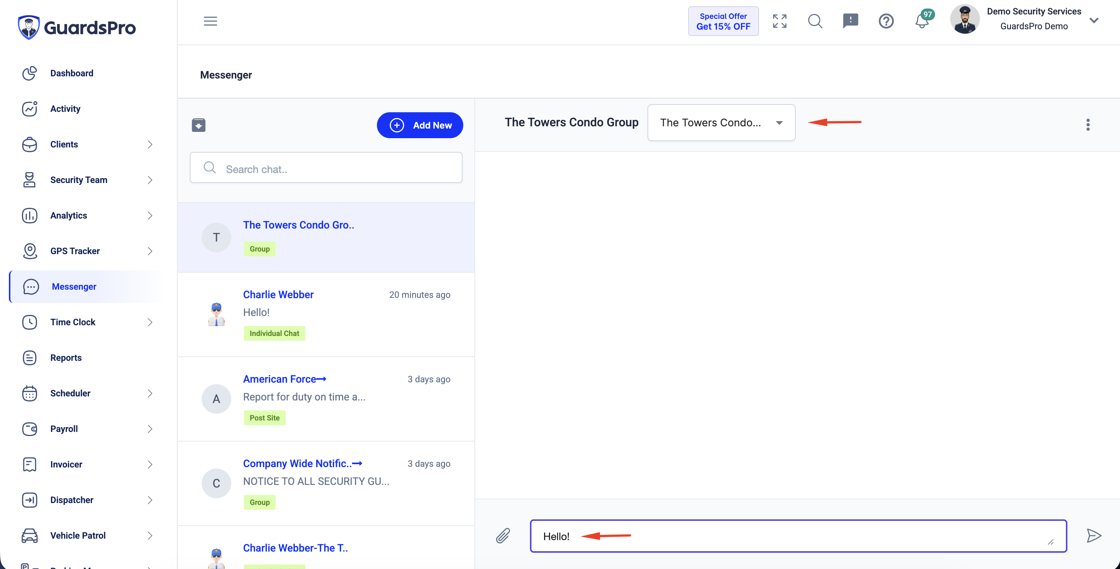The height and width of the screenshot is (569, 1120).
Task: Expand the Time Clock submenu chevron
Action: (x=150, y=322)
